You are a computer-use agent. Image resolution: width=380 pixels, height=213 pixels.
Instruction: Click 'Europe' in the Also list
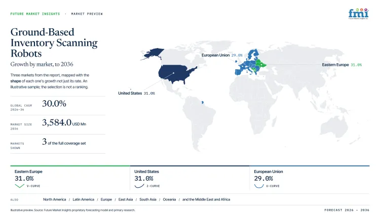(106, 199)
